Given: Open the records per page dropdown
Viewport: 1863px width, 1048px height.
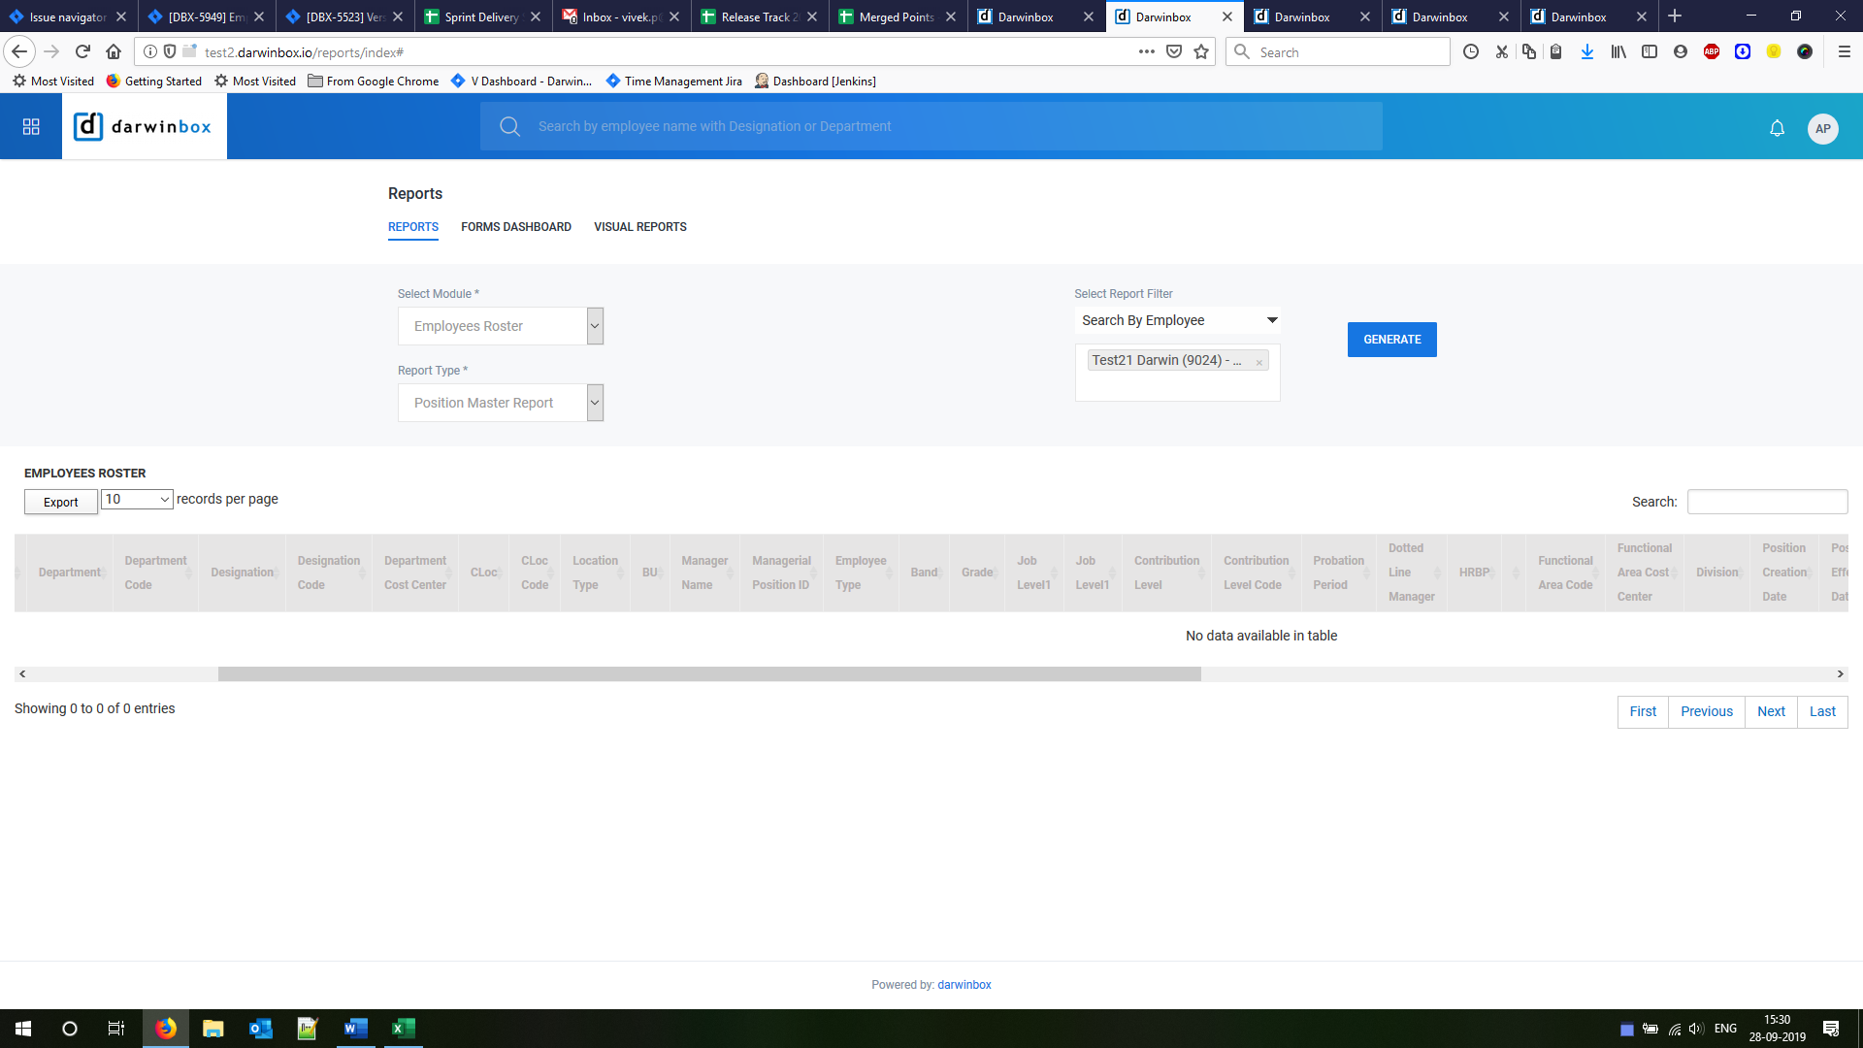Looking at the screenshot, I should click(137, 499).
